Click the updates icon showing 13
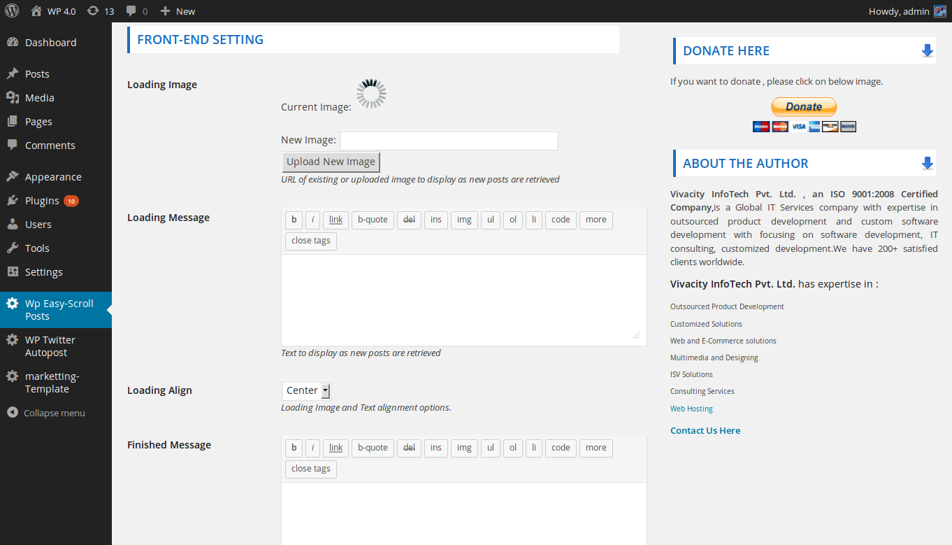This screenshot has width=952, height=545. 93,11
